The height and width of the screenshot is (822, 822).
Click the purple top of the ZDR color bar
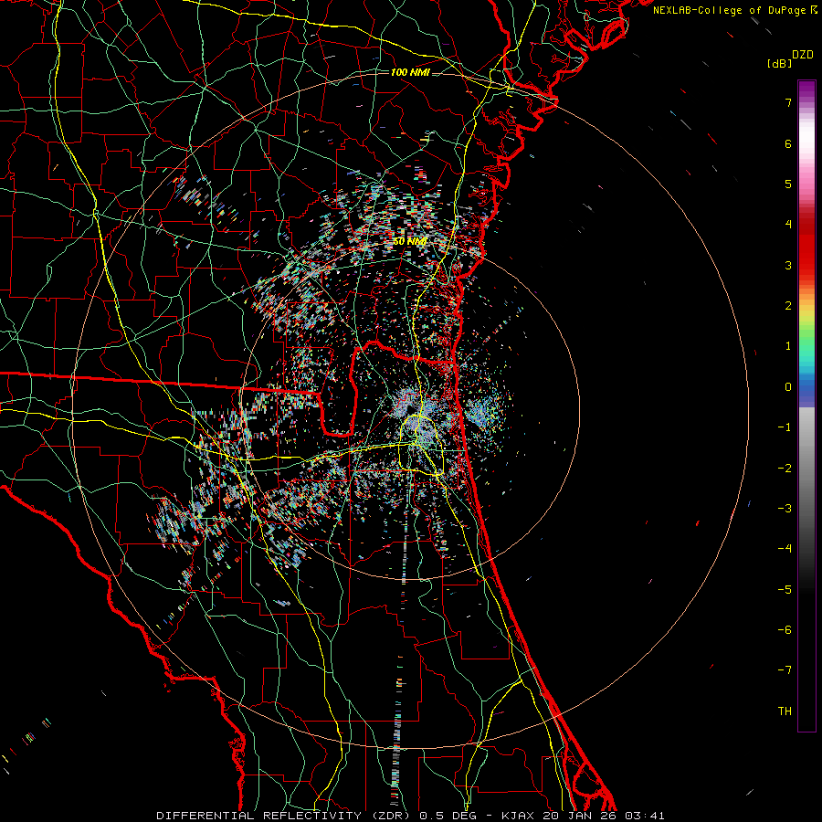coord(806,90)
